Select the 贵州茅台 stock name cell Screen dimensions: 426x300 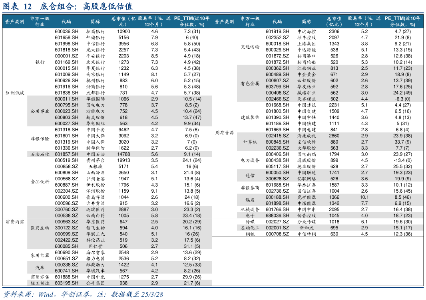click(x=96, y=160)
